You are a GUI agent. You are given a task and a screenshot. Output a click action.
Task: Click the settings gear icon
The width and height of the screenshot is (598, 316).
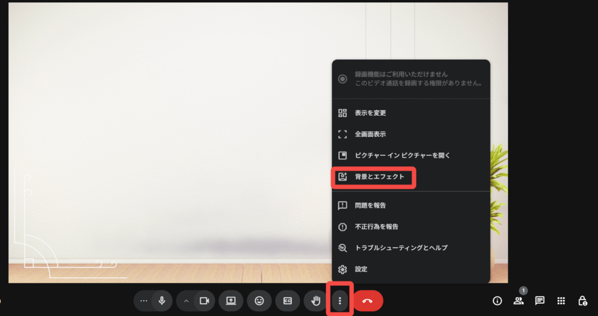tap(342, 269)
